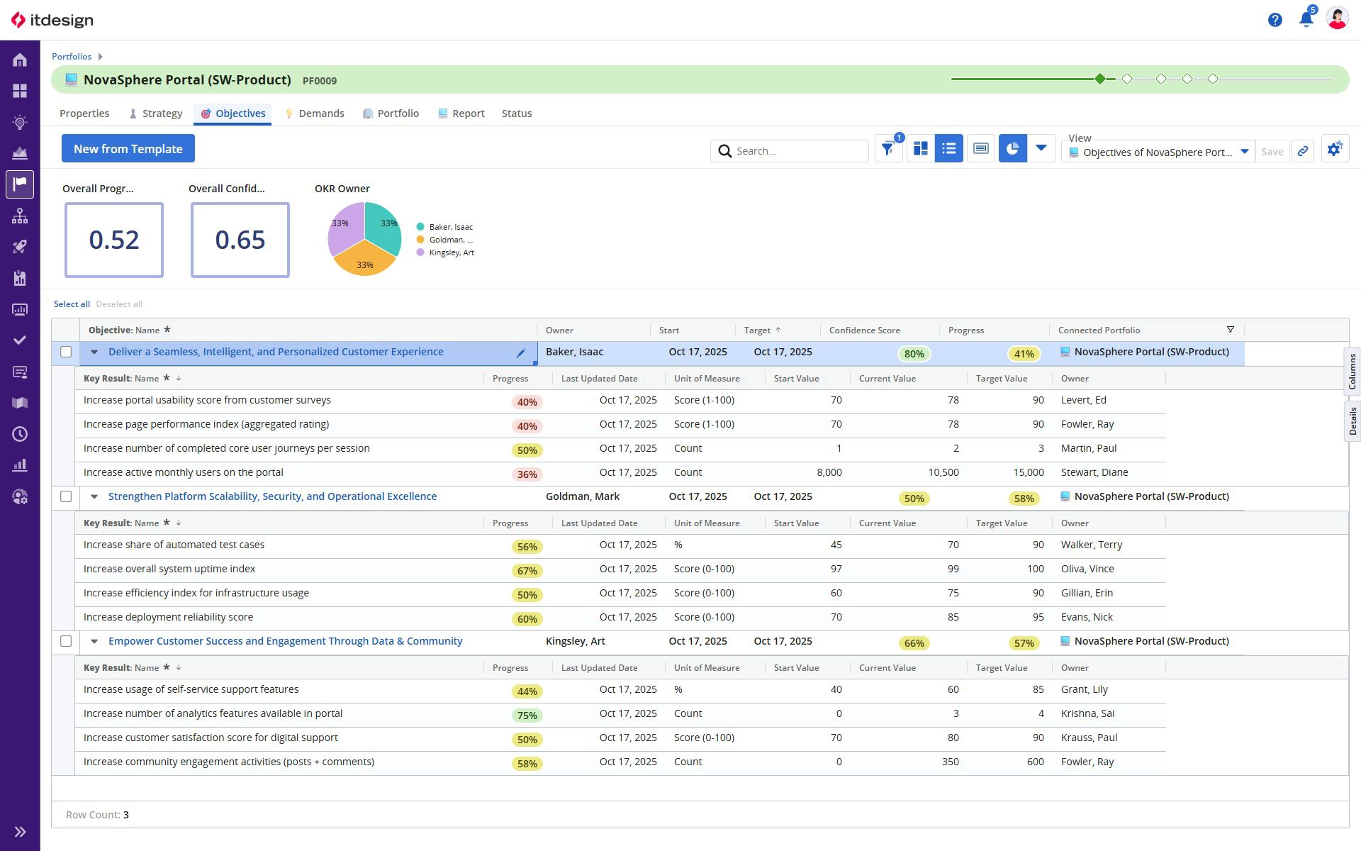Switch to the Strategy tab
The image size is (1361, 851).
(155, 113)
